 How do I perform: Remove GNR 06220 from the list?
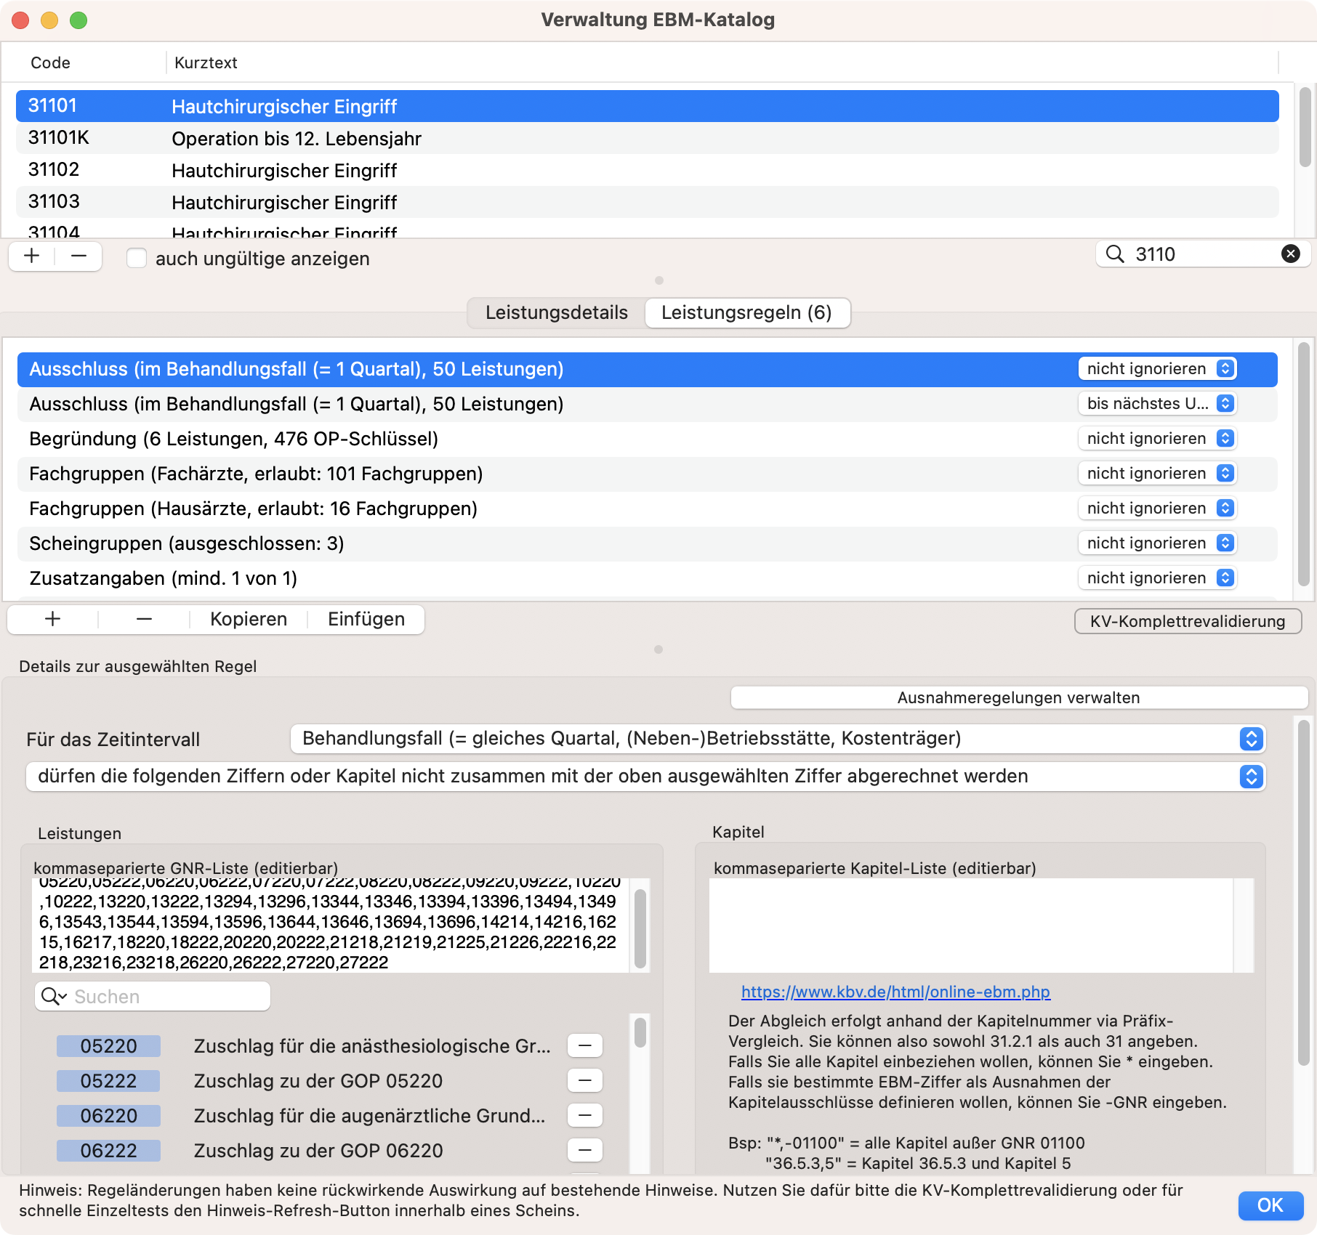click(x=584, y=1115)
